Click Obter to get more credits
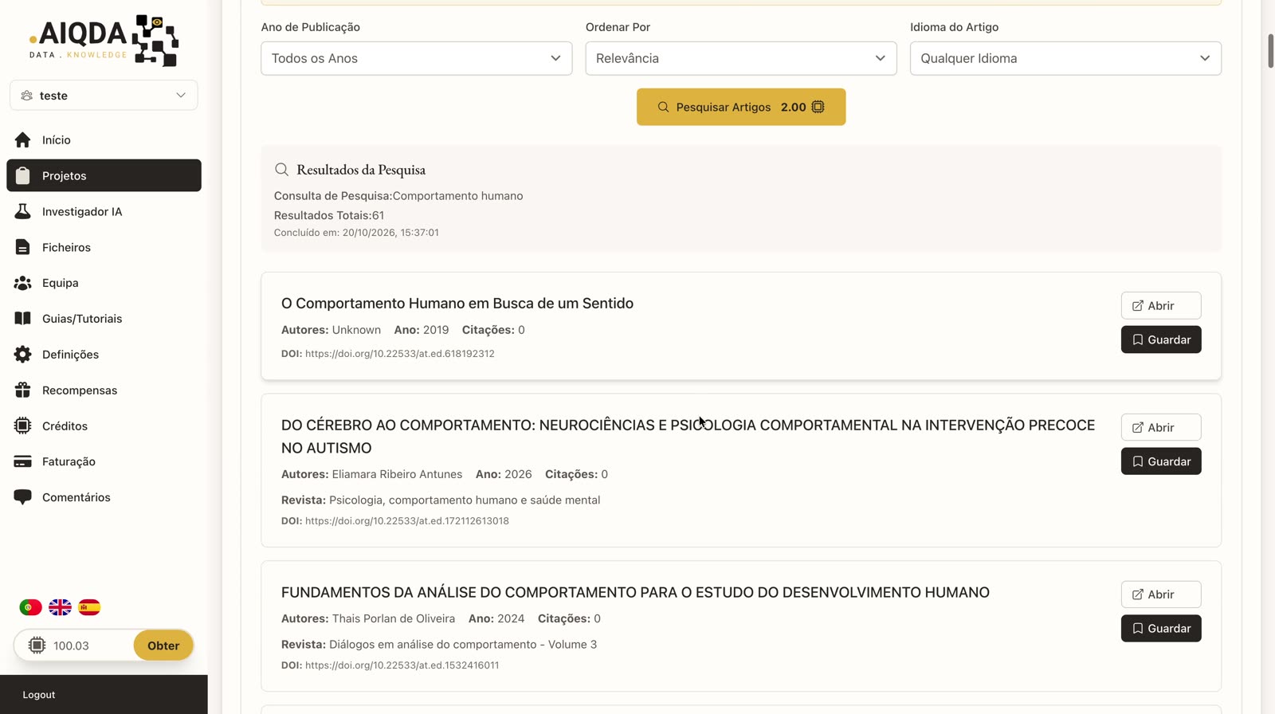 tap(163, 645)
